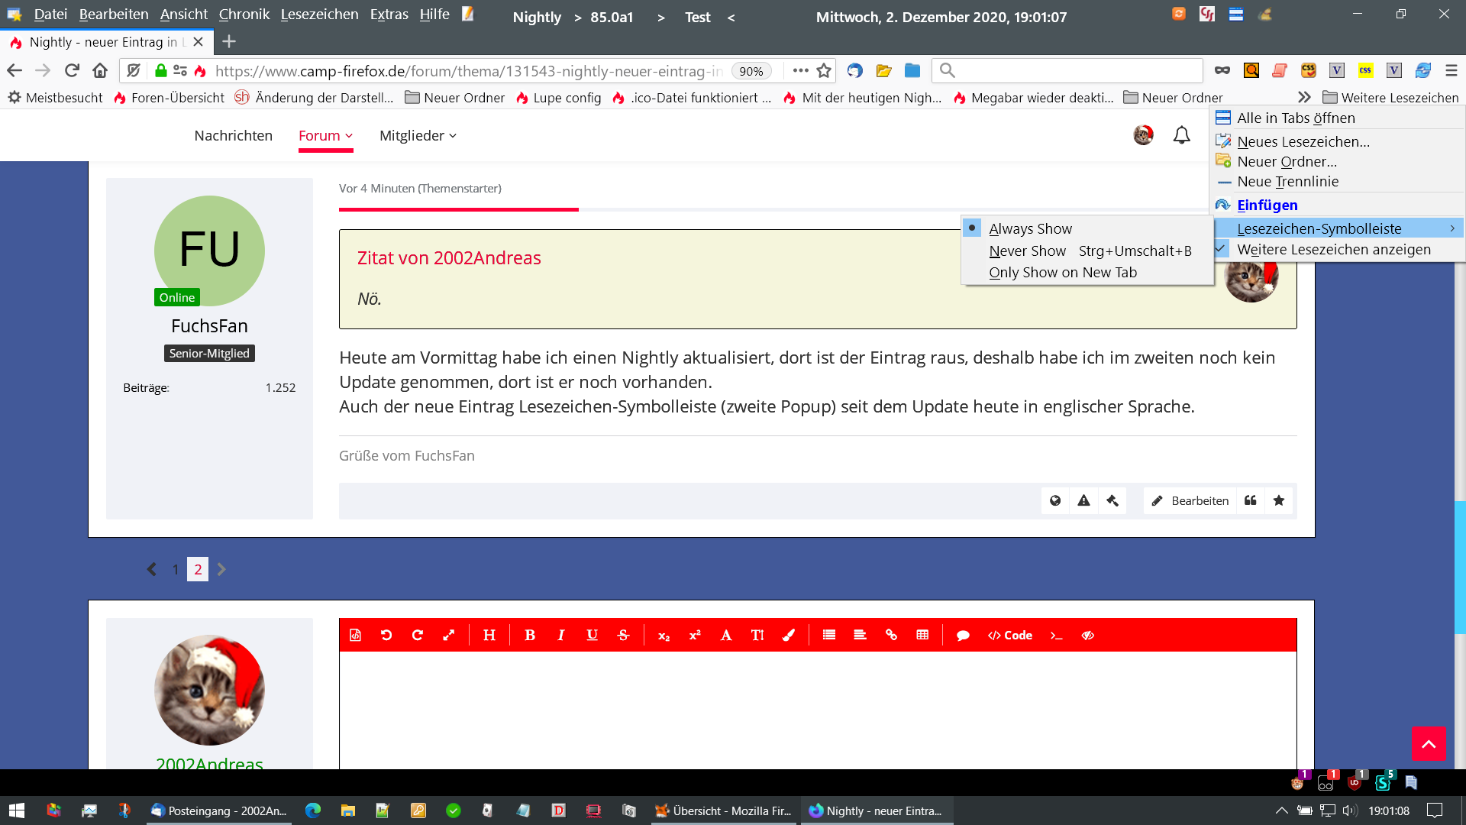Click the strikethrough icon in editor
Image resolution: width=1466 pixels, height=825 pixels.
click(623, 635)
